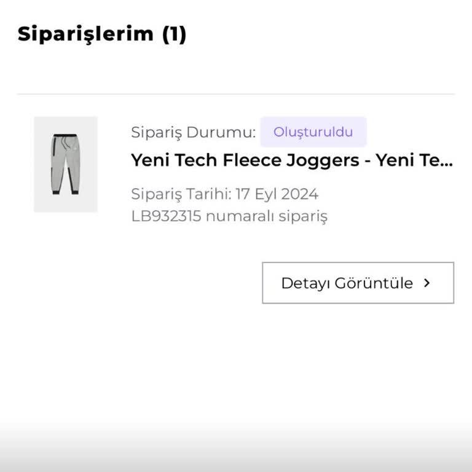
Task: Click the Sipariş Durumu label
Action: coord(193,132)
